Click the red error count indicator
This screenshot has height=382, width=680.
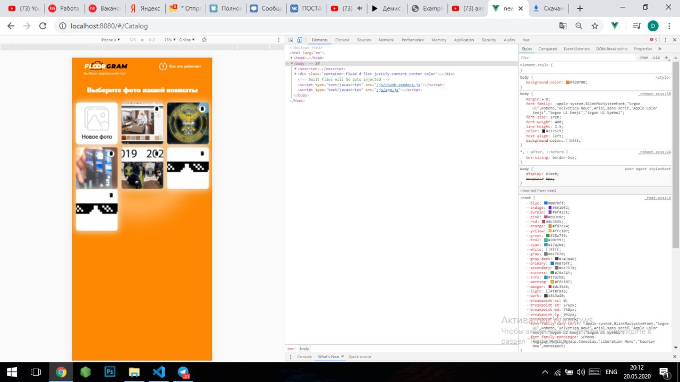click(x=653, y=40)
